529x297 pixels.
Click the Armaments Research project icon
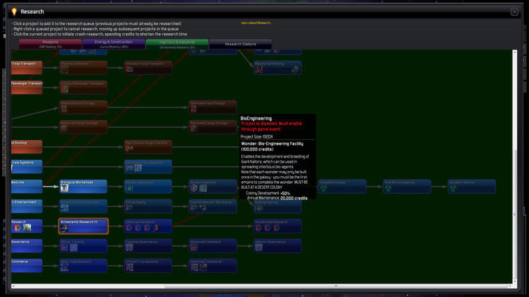[64, 228]
